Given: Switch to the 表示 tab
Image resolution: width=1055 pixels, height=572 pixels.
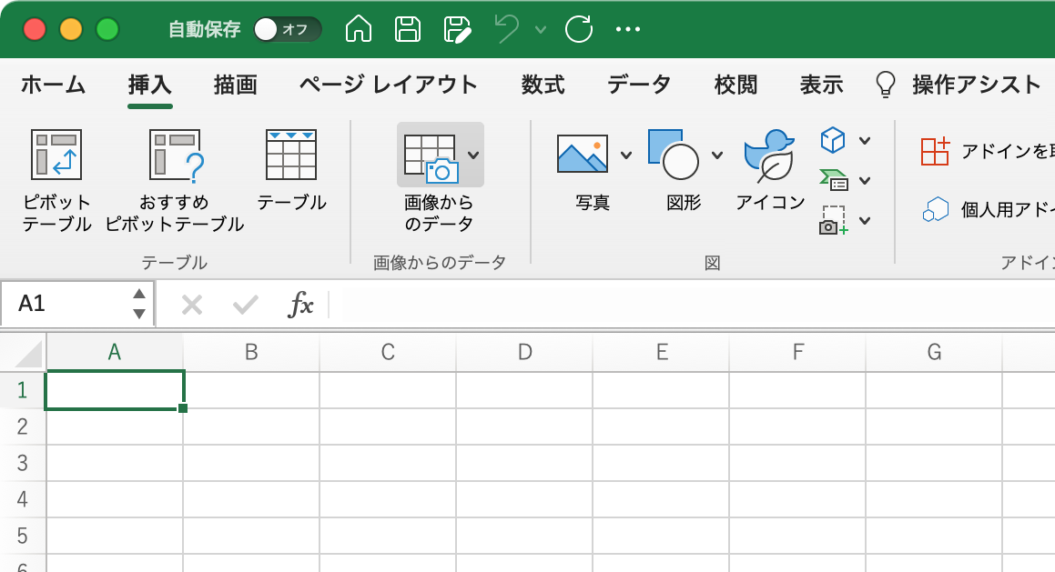Looking at the screenshot, I should coord(822,85).
